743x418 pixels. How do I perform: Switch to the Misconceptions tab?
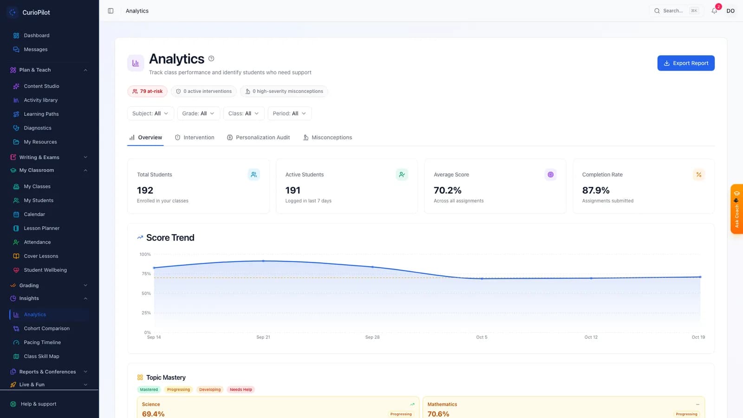click(327, 137)
